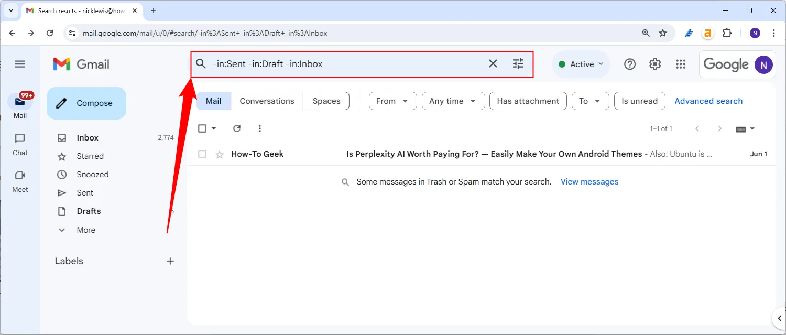Click the How-To Geek sender name

pyautogui.click(x=257, y=154)
